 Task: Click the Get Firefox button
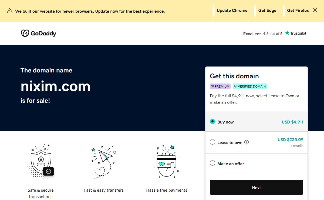pyautogui.click(x=298, y=11)
